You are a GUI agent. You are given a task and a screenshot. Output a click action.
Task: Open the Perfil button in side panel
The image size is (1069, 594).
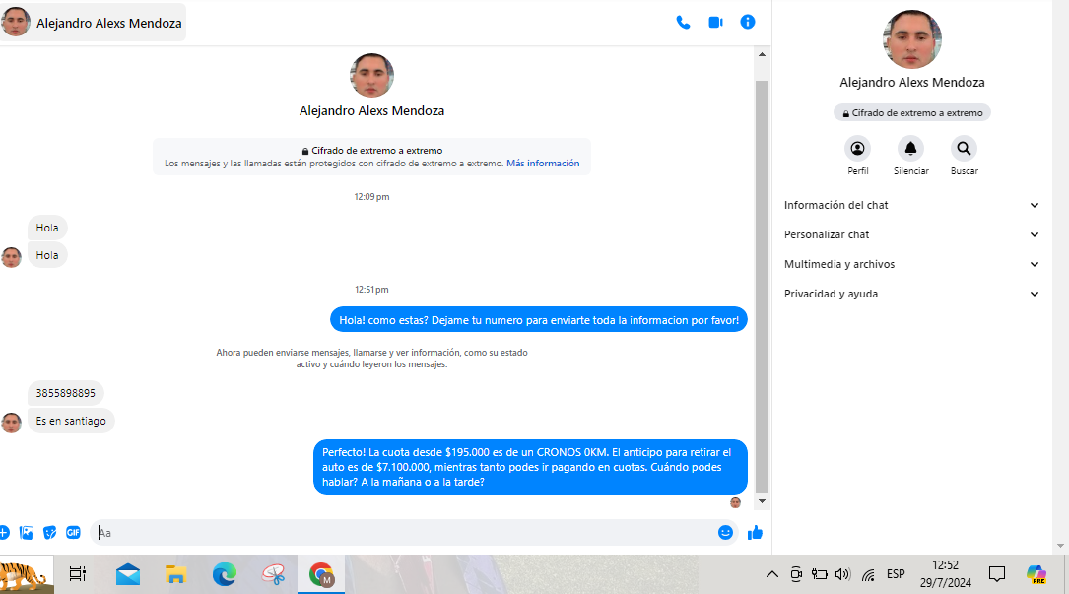tap(858, 149)
